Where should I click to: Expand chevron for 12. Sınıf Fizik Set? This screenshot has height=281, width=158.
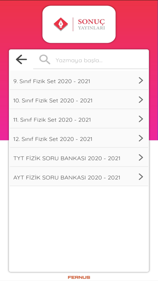(x=141, y=138)
